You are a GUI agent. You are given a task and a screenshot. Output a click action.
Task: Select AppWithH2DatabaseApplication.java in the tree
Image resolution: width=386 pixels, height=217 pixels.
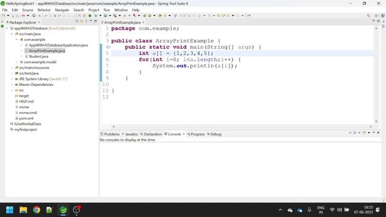point(59,45)
